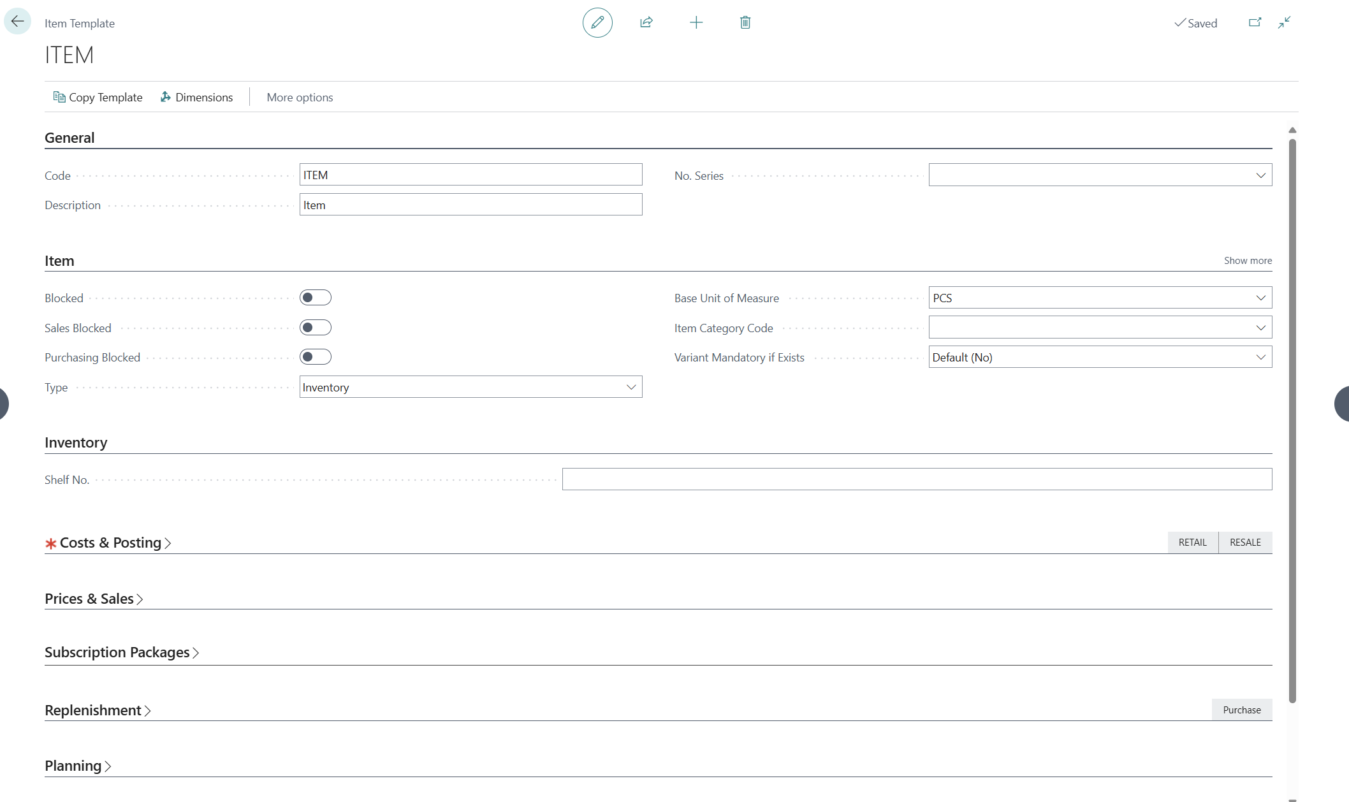Enable the Sales Blocked switch
The width and height of the screenshot is (1349, 802).
316,328
